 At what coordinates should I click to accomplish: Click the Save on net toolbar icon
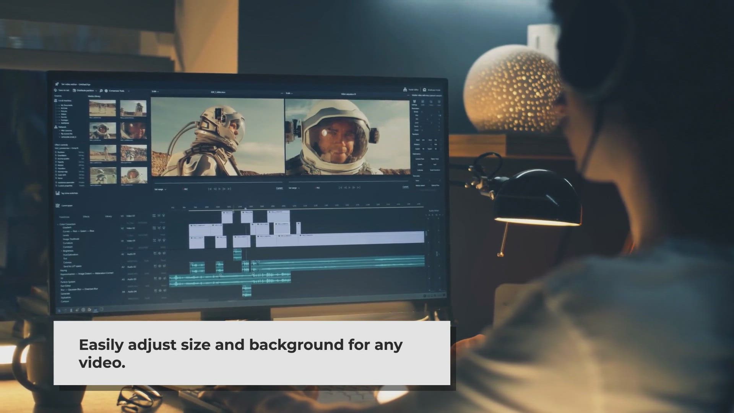pyautogui.click(x=55, y=90)
